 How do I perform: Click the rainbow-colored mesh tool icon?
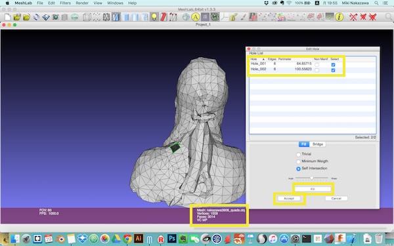tap(282, 17)
